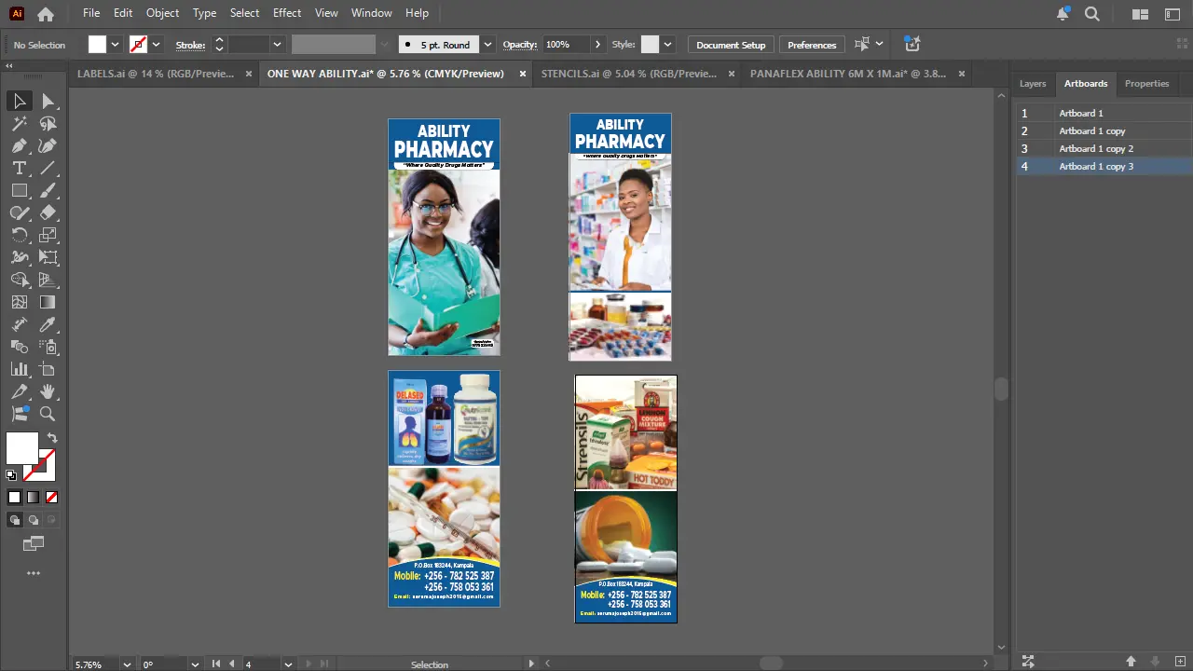Open the Effect menu
The height and width of the screenshot is (671, 1193).
click(x=286, y=12)
